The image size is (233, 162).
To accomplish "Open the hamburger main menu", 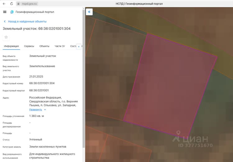I will 5,12.
